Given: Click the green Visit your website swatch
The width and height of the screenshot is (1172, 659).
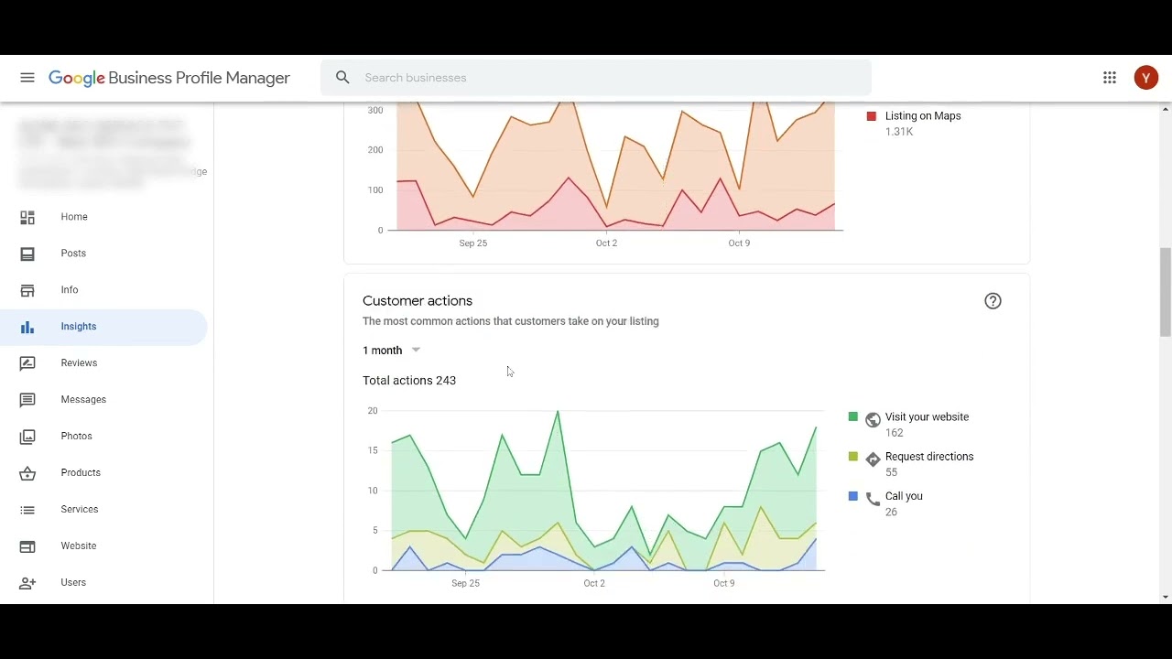Looking at the screenshot, I should (853, 417).
